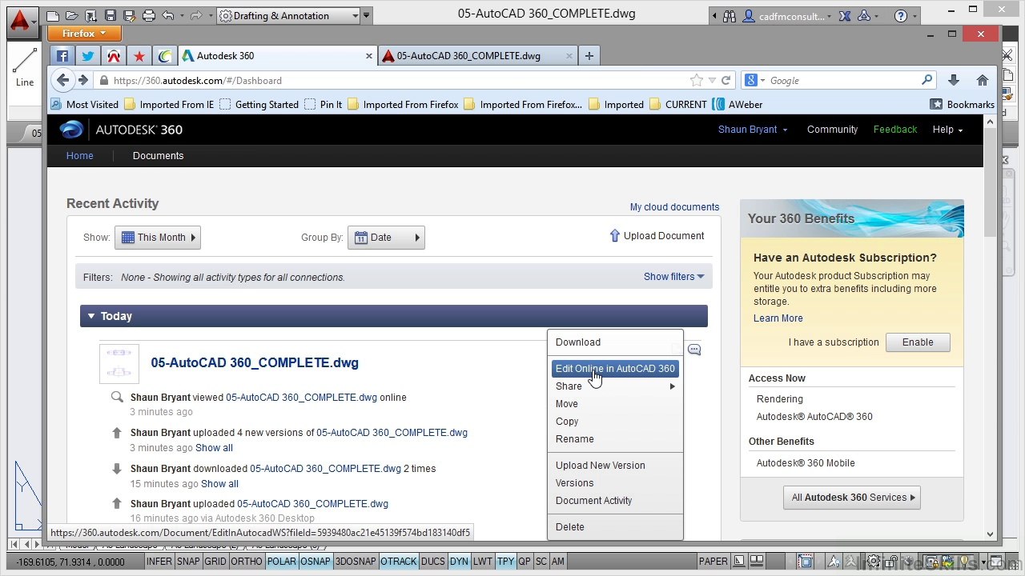1025x576 pixels.
Task: Go to Firefox home page icon
Action: click(983, 80)
